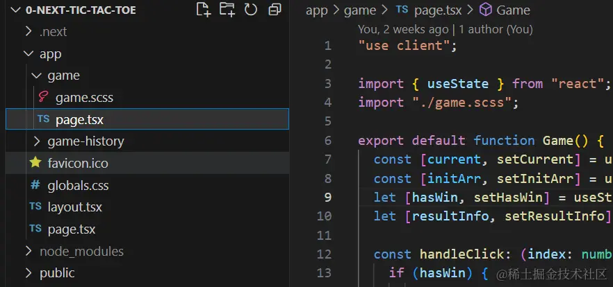This screenshot has height=287, width=613.
Task: Click 'hasWin' inside the if condition
Action: [443, 273]
